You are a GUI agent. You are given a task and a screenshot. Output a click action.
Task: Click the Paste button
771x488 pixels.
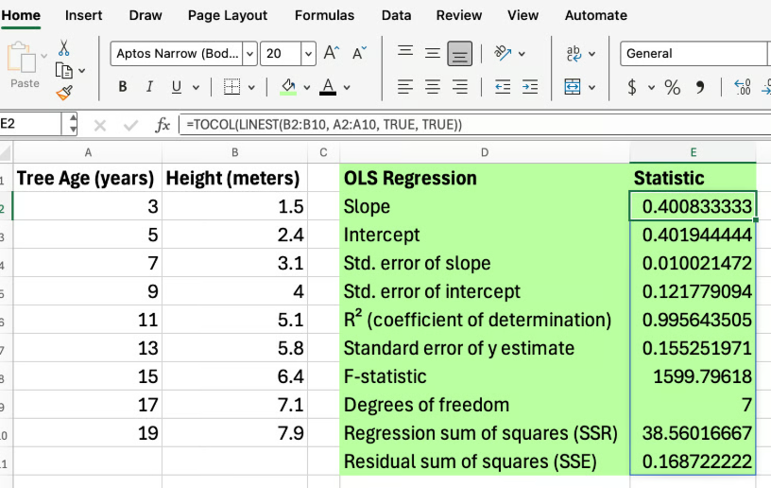tap(23, 64)
